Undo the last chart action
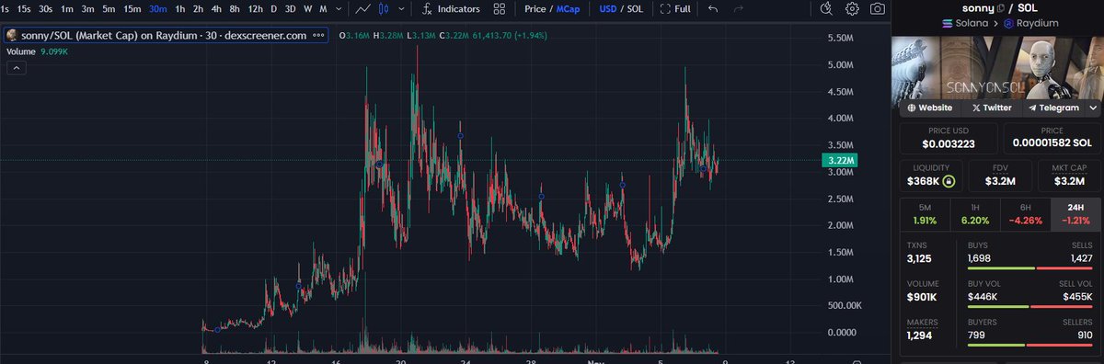The image size is (1104, 364). (713, 8)
